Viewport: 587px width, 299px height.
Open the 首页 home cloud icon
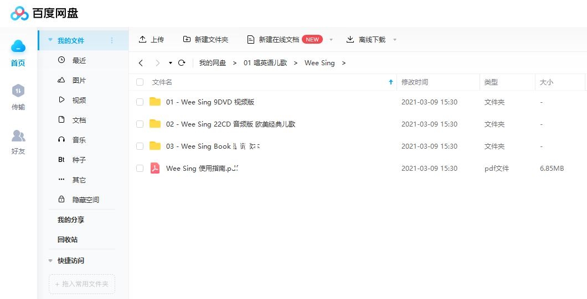pyautogui.click(x=18, y=46)
